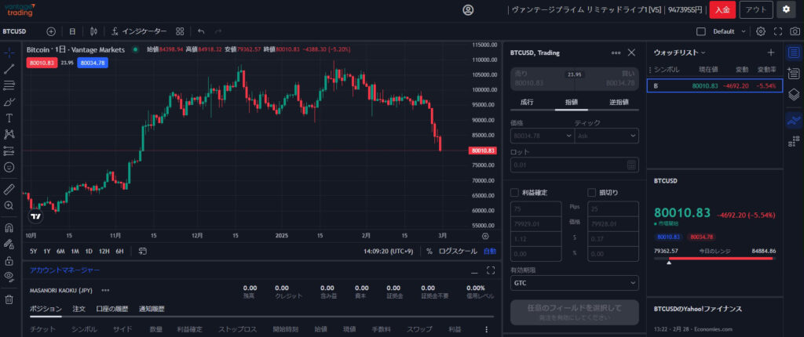Toggle ログスケール log scale
804x337 pixels.
click(x=458, y=251)
